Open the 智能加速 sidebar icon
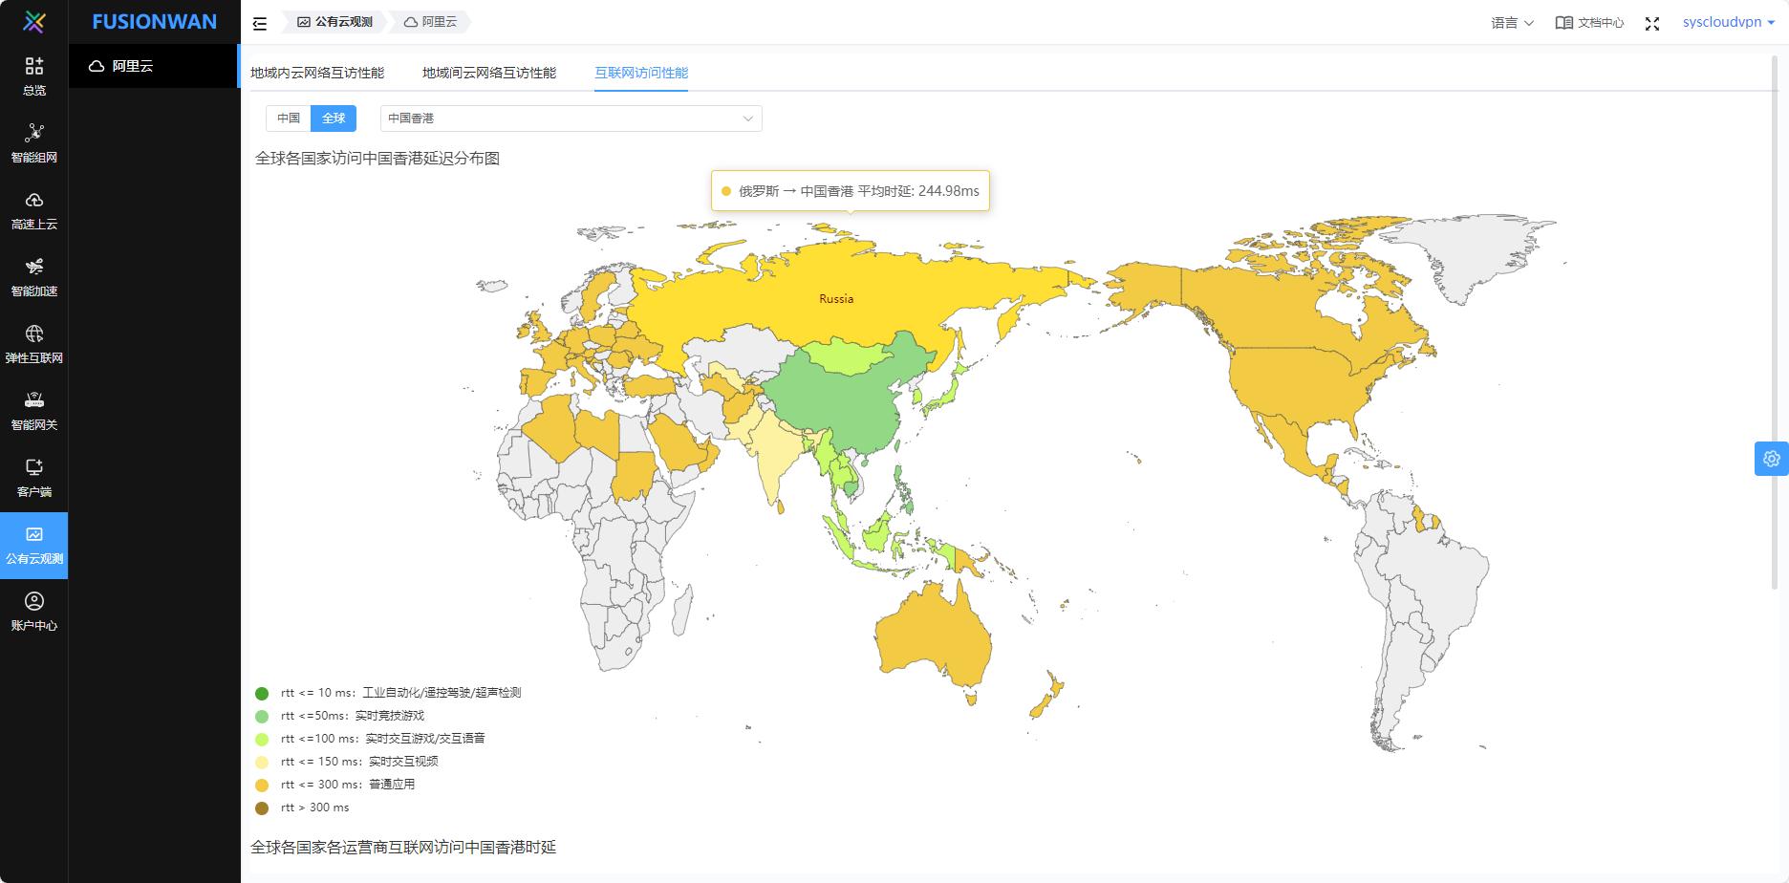Image resolution: width=1789 pixels, height=883 pixels. [34, 267]
